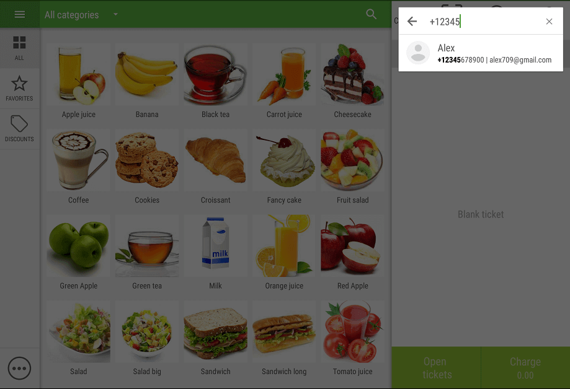Select the ALL items grid icon

19,48
